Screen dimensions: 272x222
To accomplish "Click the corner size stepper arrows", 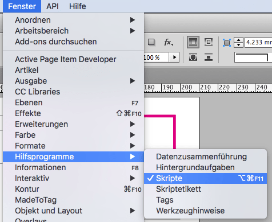I will [238, 42].
